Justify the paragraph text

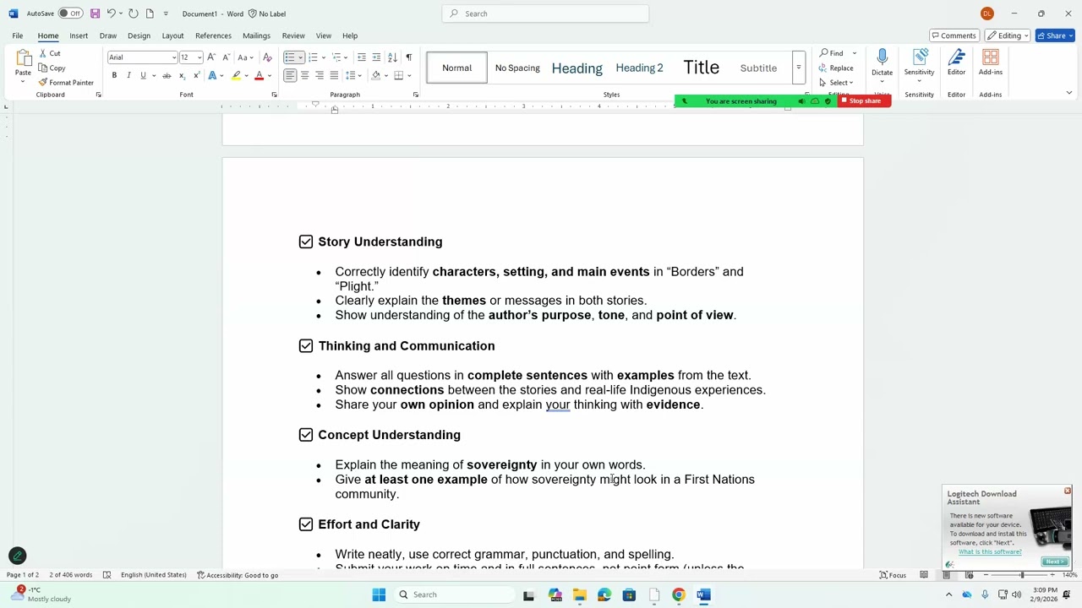334,75
